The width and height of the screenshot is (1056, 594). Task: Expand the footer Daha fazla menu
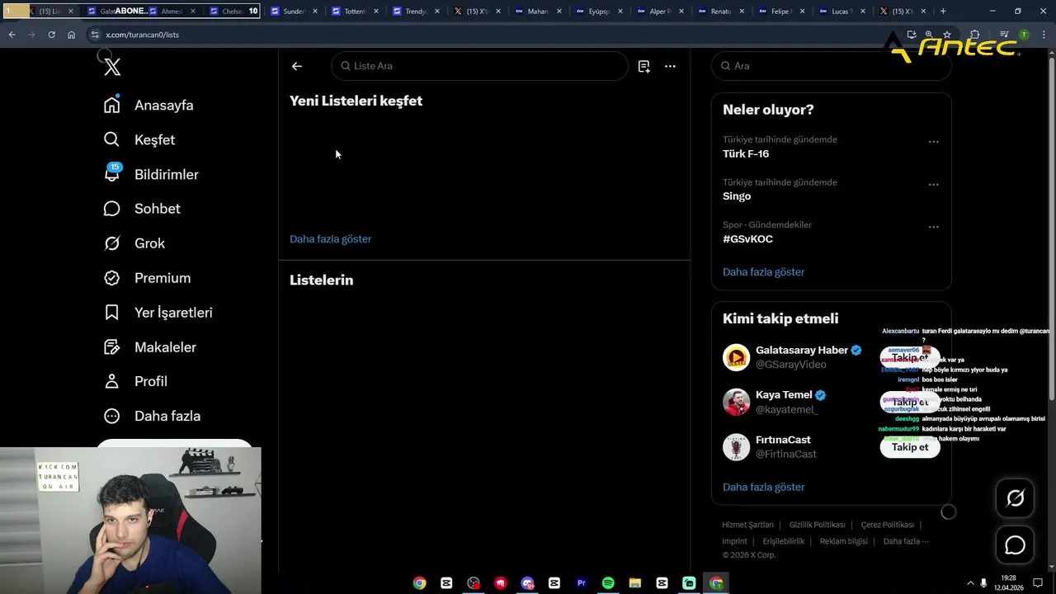tap(906, 541)
